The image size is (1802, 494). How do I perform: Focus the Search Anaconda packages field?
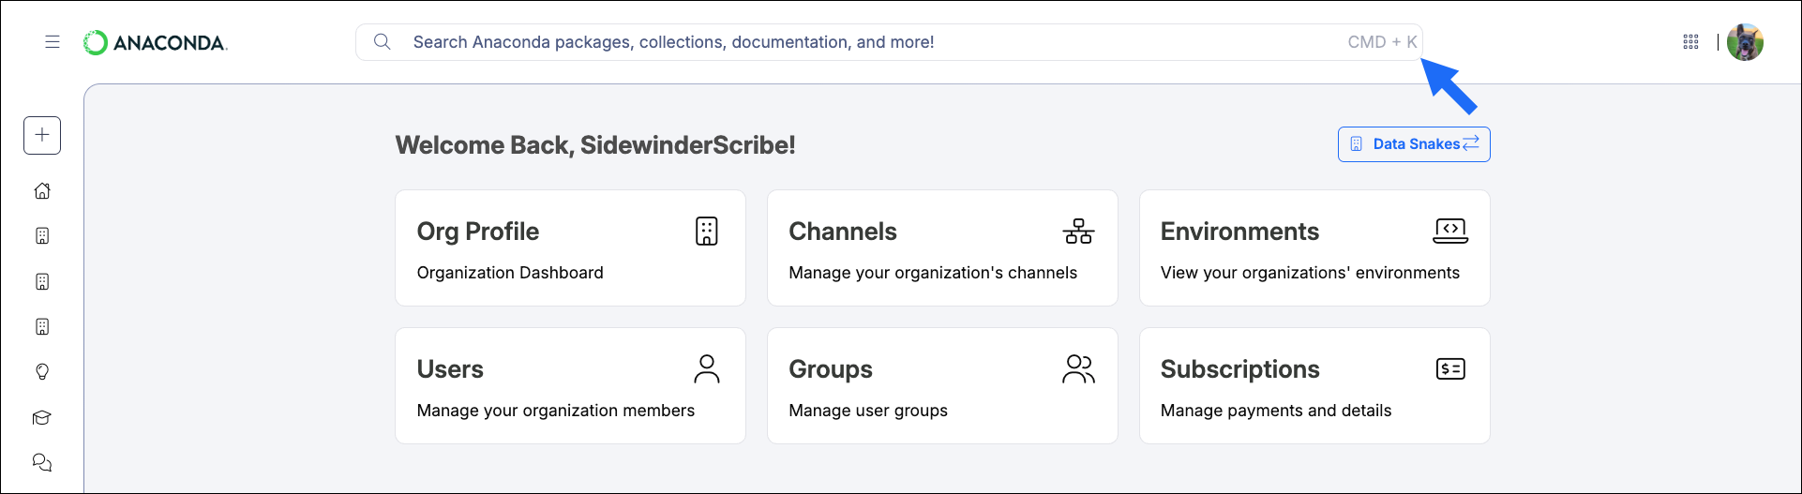click(889, 42)
